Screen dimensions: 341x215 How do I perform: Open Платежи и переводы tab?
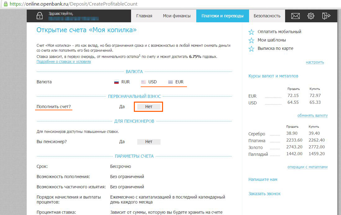pyautogui.click(x=222, y=16)
